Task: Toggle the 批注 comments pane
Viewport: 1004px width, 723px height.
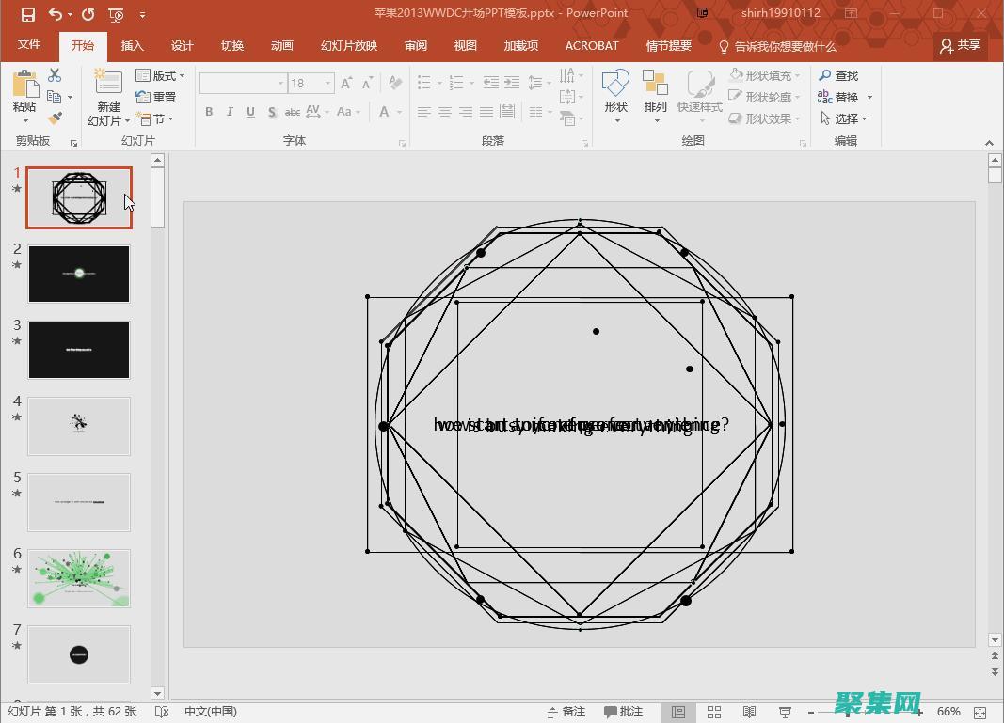Action: (x=624, y=712)
